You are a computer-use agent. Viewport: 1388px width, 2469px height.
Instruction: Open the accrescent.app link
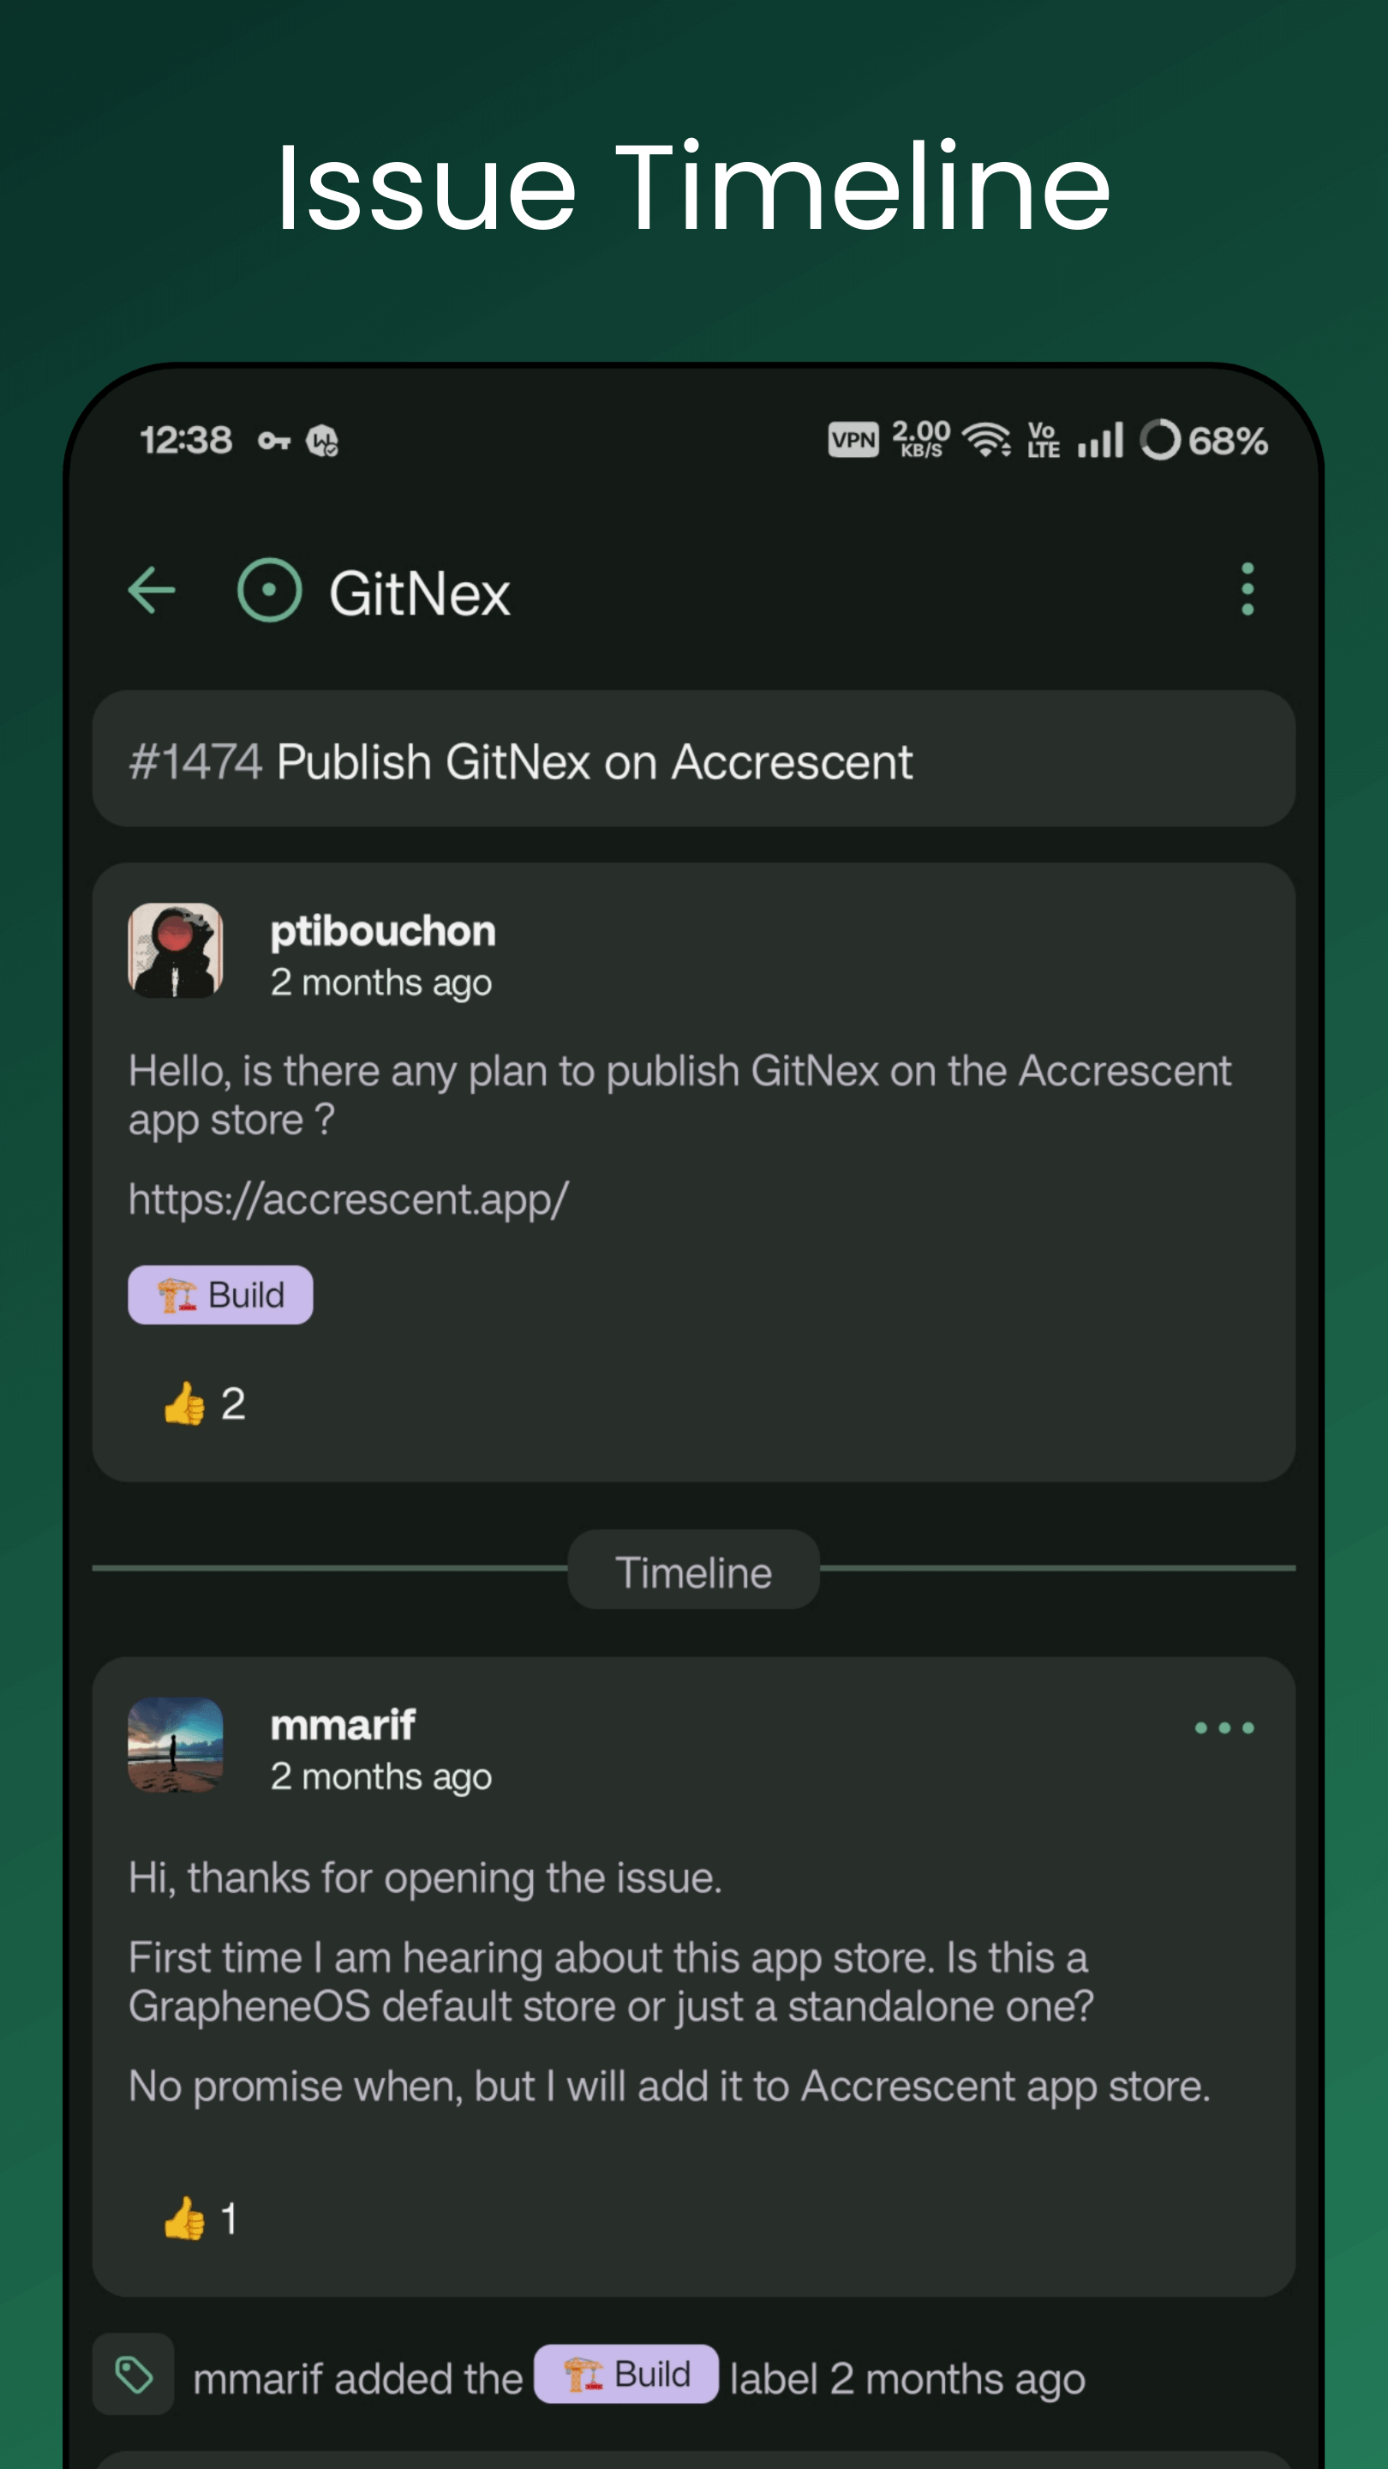[x=349, y=1199]
